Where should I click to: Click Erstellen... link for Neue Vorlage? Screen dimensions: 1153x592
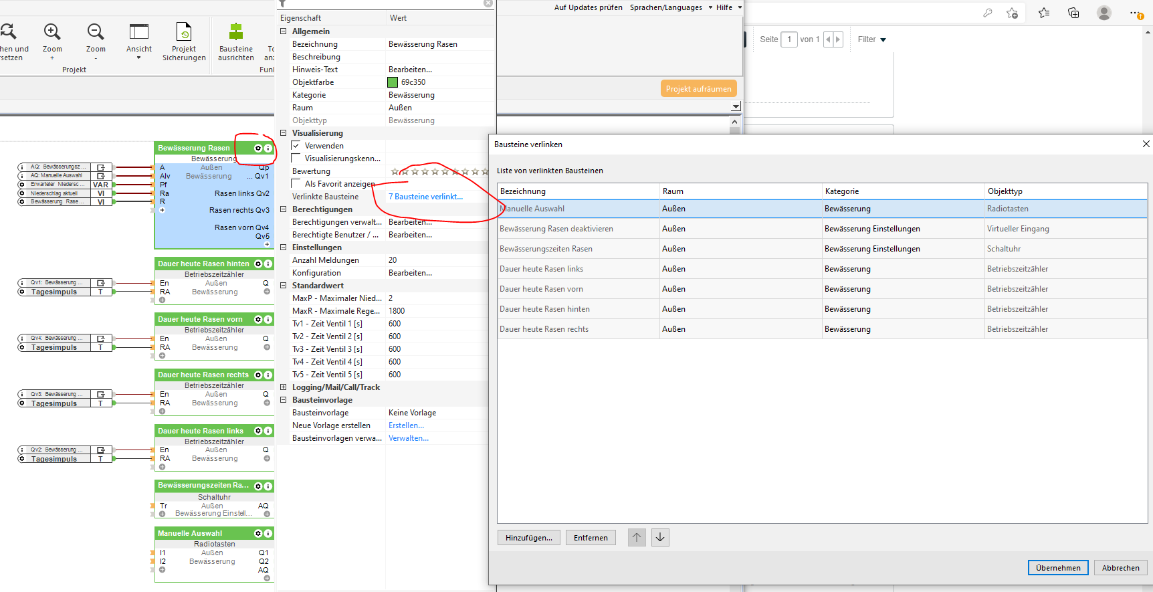[406, 425]
